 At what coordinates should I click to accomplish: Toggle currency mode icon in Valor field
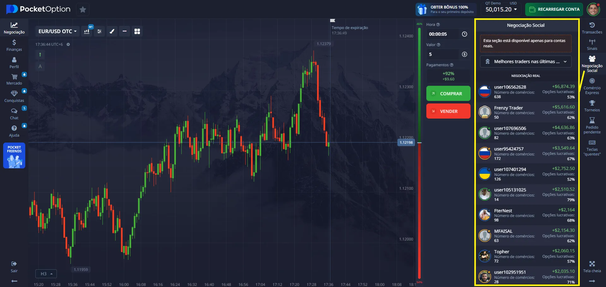[464, 54]
